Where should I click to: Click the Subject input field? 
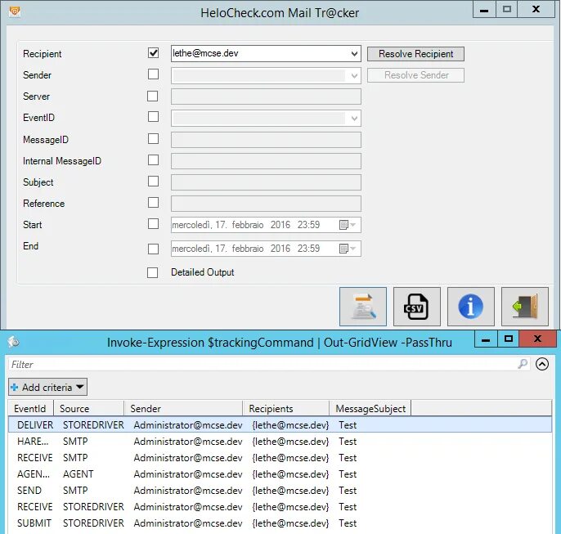pos(266,182)
